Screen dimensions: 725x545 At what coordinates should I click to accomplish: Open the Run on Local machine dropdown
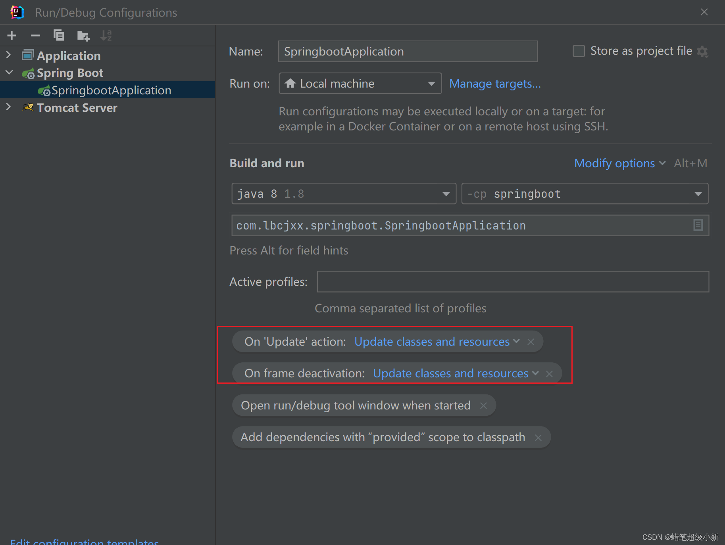click(360, 83)
